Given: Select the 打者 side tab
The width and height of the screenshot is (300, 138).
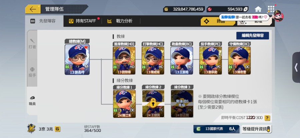Looking at the screenshot, I should [x=32, y=44].
